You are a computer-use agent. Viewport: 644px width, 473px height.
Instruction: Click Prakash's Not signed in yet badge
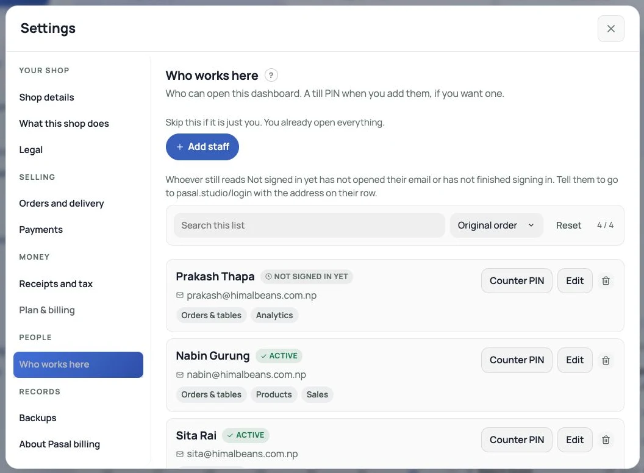coord(306,277)
